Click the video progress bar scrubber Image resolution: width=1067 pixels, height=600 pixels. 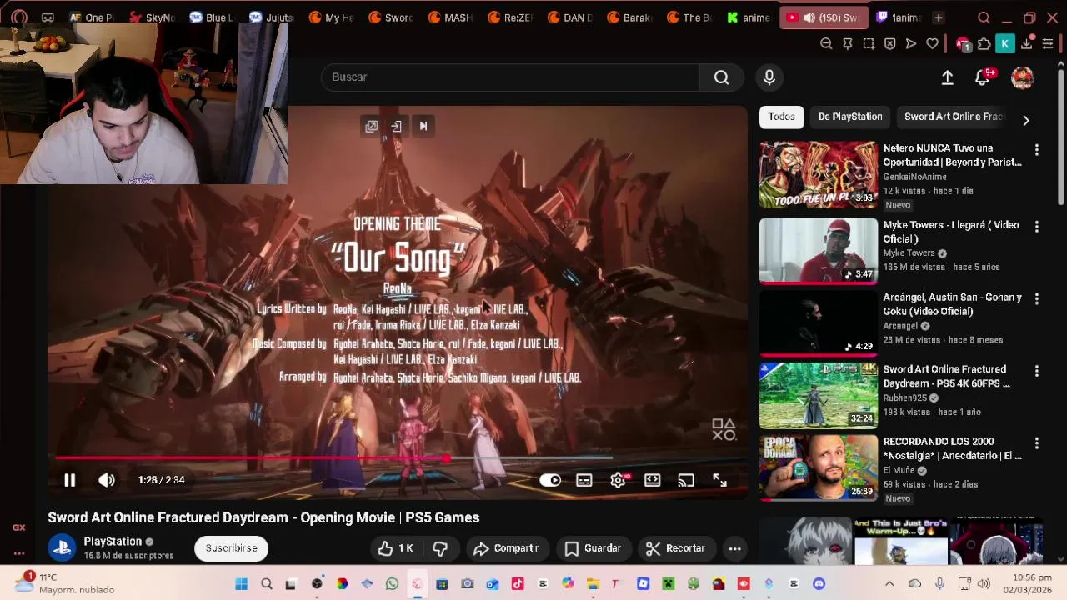[x=448, y=457]
